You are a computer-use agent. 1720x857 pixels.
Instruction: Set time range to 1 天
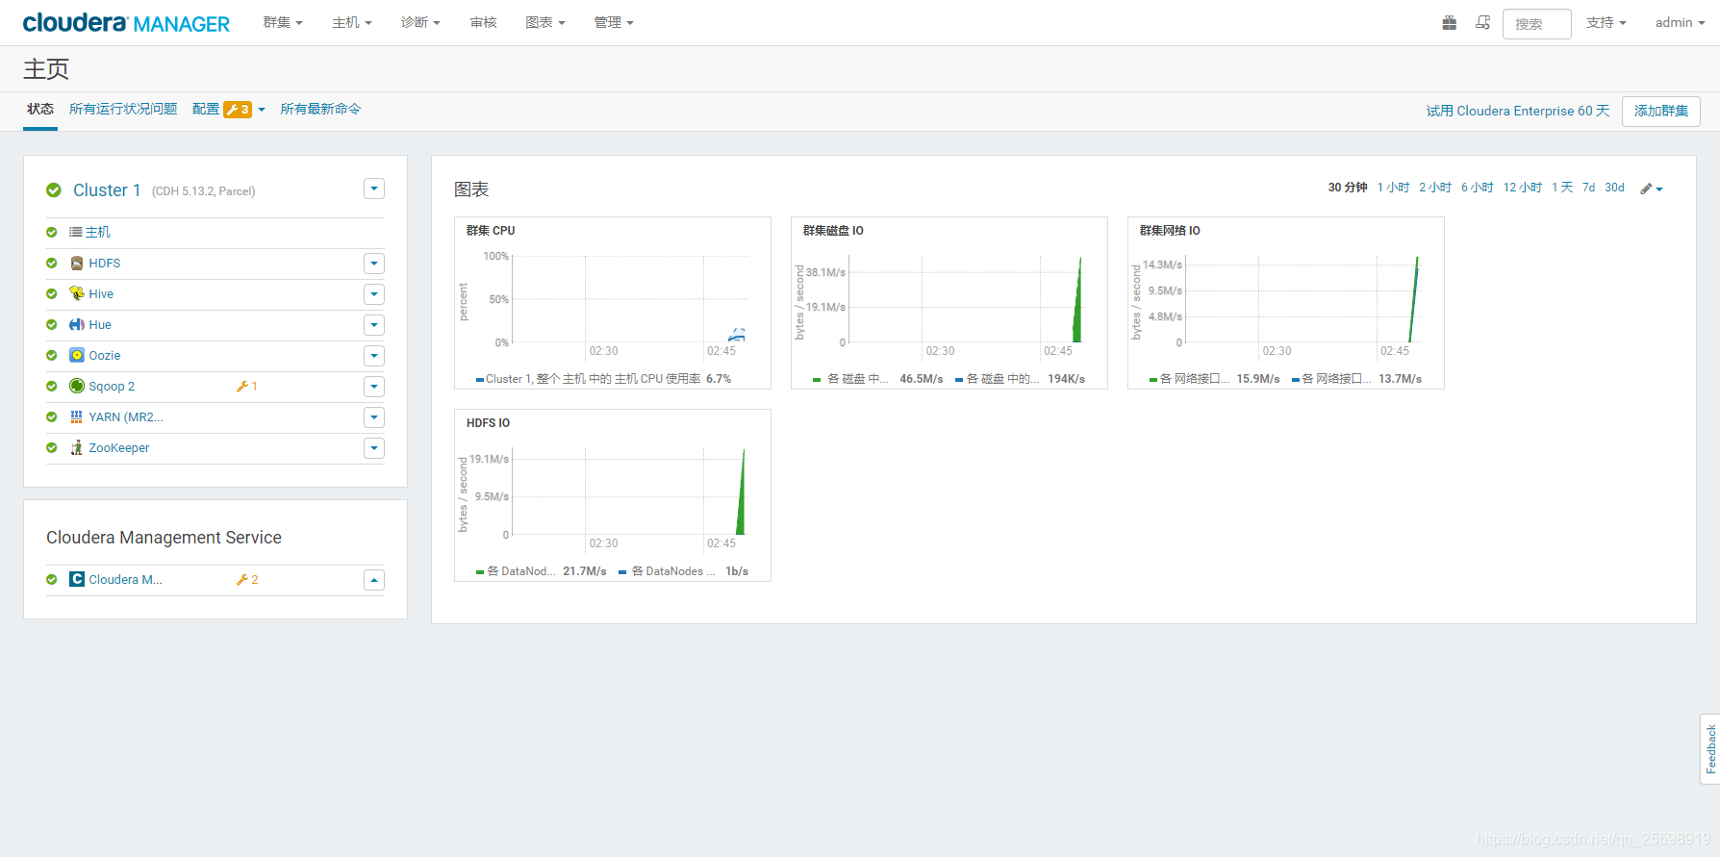click(1562, 188)
